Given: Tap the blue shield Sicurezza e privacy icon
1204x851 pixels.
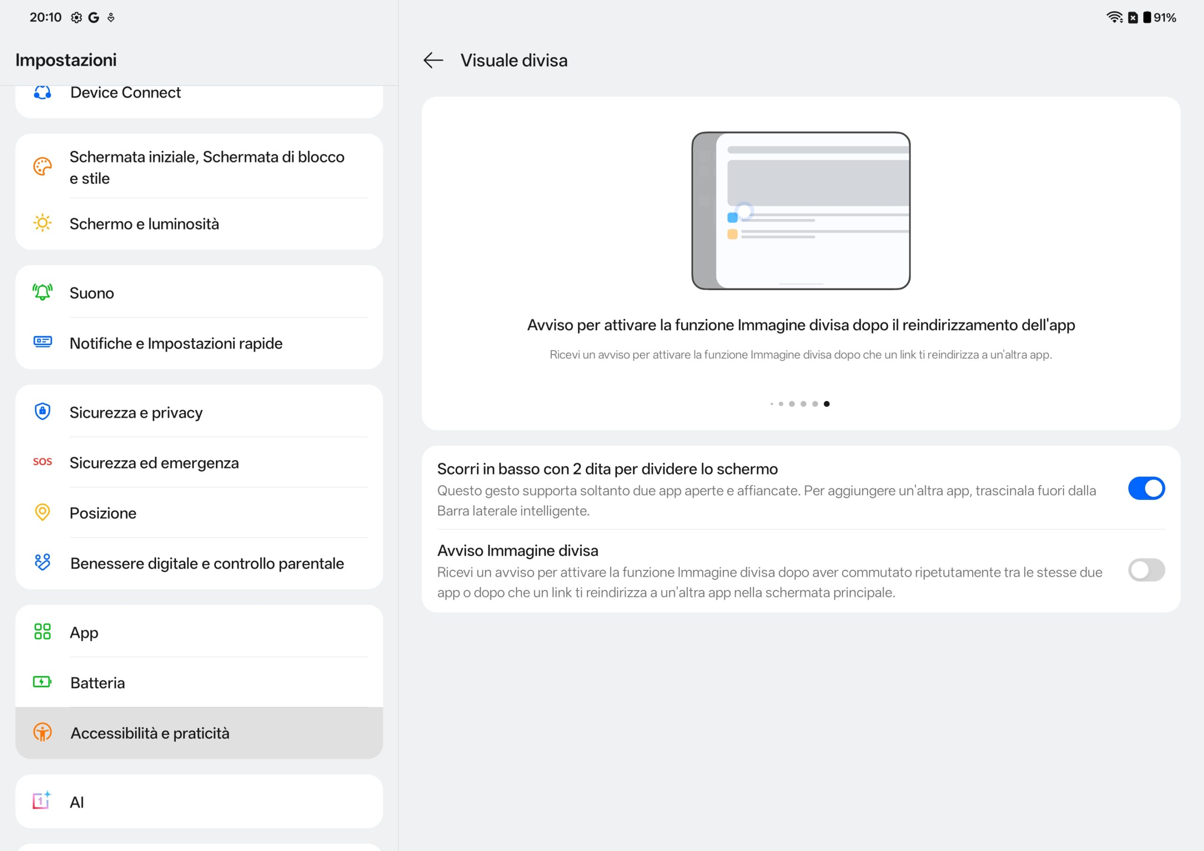Looking at the screenshot, I should point(42,411).
